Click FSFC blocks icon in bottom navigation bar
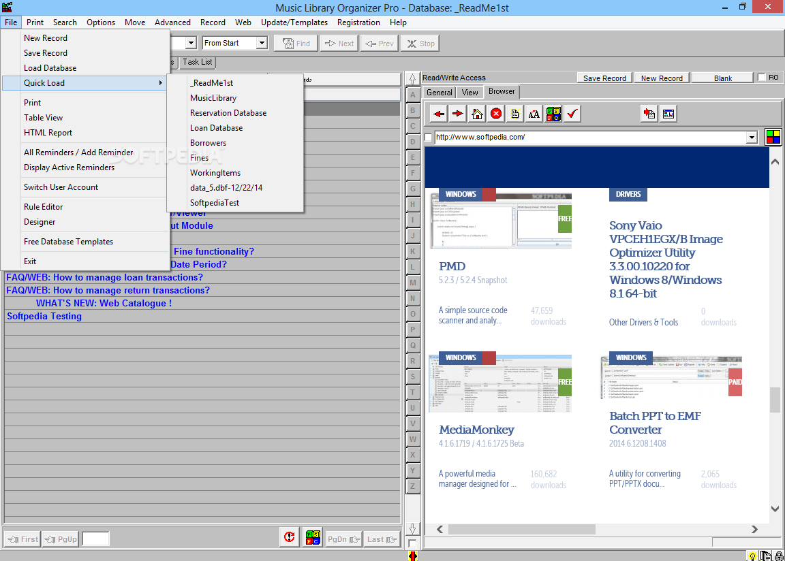The image size is (785, 561). coord(313,537)
